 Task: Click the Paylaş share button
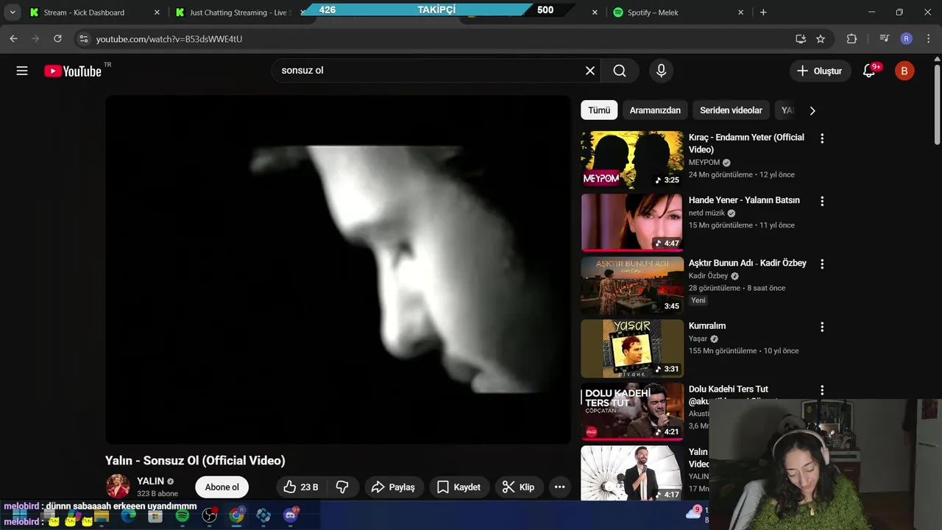click(x=393, y=487)
